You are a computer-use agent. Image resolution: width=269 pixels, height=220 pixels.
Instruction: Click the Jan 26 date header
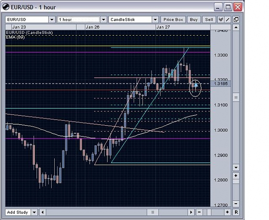tap(93, 27)
